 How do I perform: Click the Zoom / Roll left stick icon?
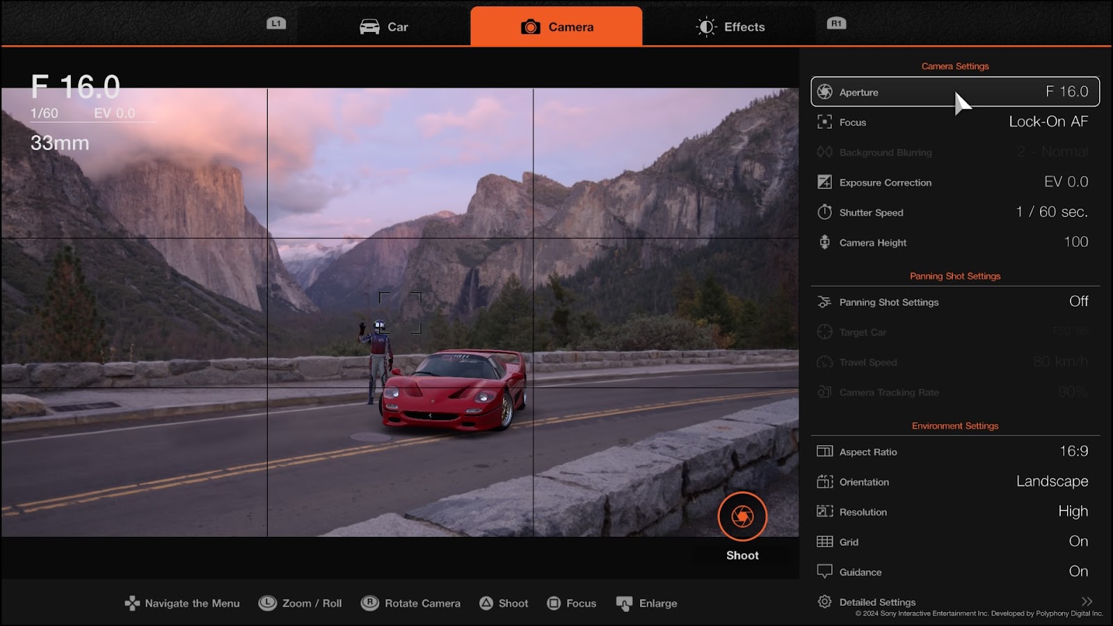tap(268, 603)
